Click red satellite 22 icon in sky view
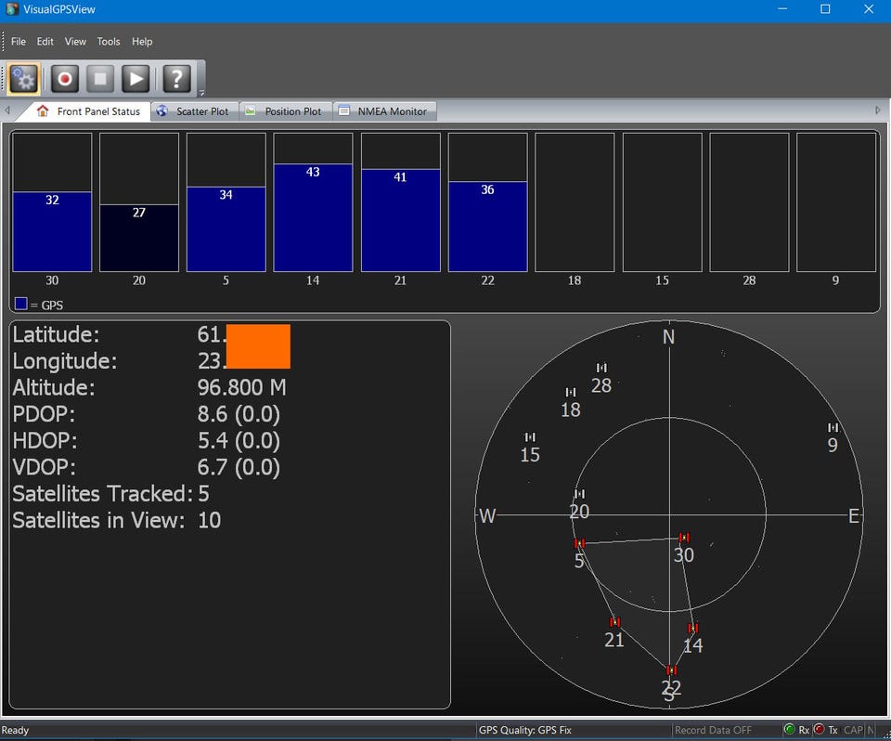Image resolution: width=891 pixels, height=741 pixels. point(672,670)
